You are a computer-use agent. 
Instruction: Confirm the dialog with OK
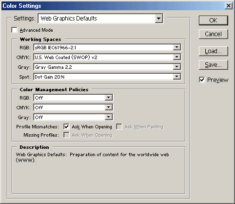214,20
